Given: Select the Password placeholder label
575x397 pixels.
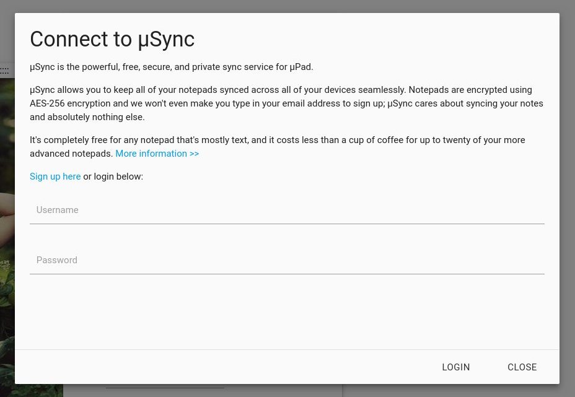Looking at the screenshot, I should (57, 260).
